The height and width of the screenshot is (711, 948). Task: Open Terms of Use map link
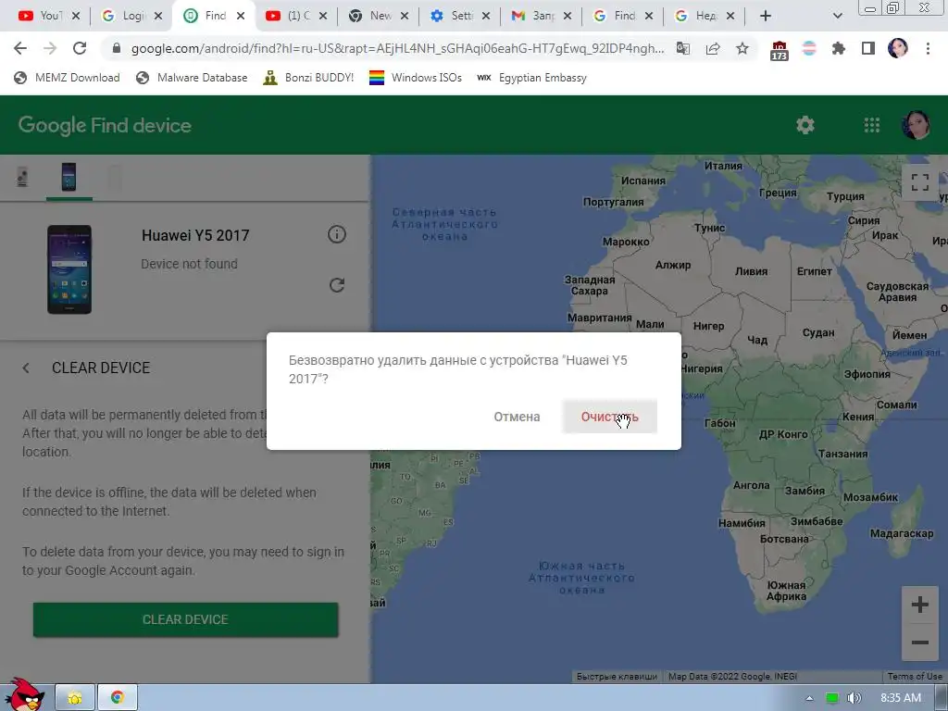tap(914, 677)
